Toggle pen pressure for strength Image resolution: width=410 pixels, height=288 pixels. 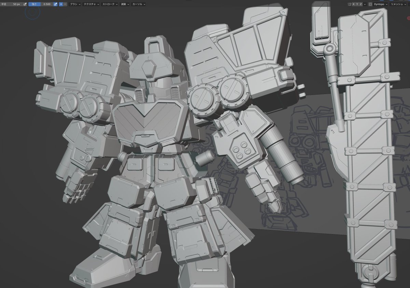point(55,4)
